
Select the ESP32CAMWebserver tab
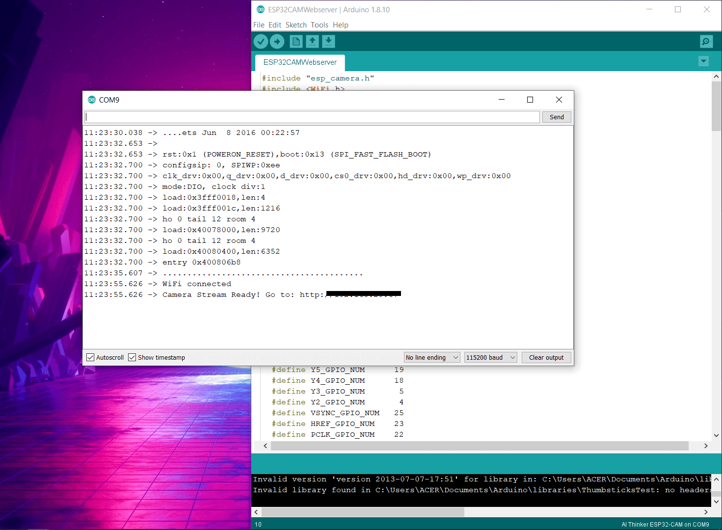[x=300, y=62]
